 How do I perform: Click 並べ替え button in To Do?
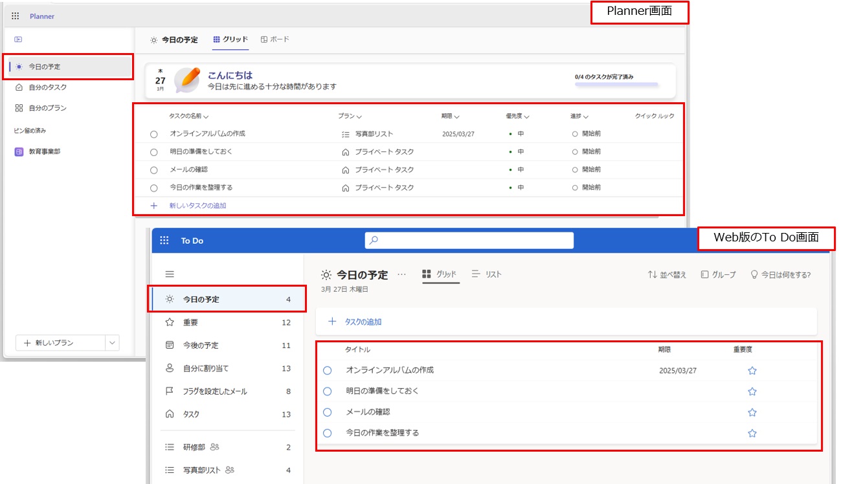point(667,274)
